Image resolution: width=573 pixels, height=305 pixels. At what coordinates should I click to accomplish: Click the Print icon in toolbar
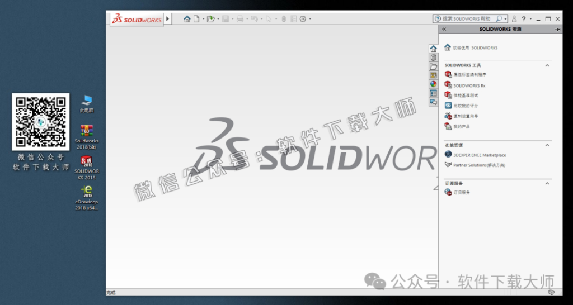click(x=239, y=19)
